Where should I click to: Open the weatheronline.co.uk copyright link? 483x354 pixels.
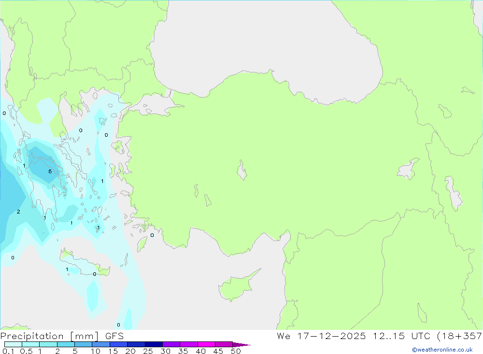tap(442, 350)
